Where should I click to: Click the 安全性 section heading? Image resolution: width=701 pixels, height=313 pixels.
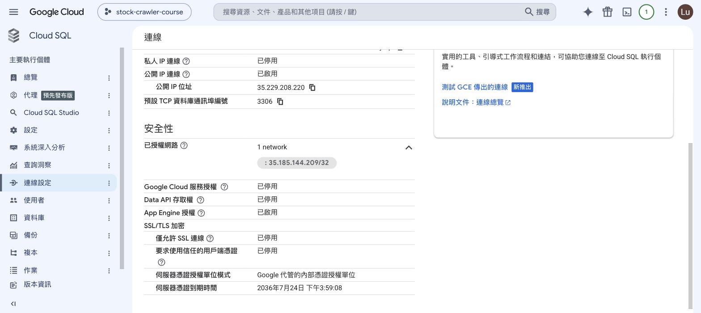[x=158, y=129]
